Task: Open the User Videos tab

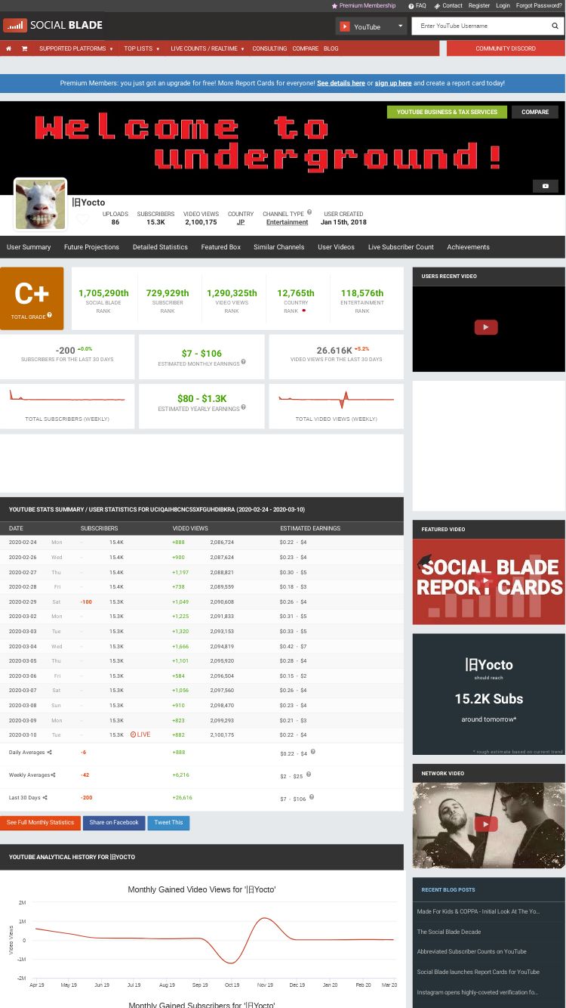Action: point(336,247)
